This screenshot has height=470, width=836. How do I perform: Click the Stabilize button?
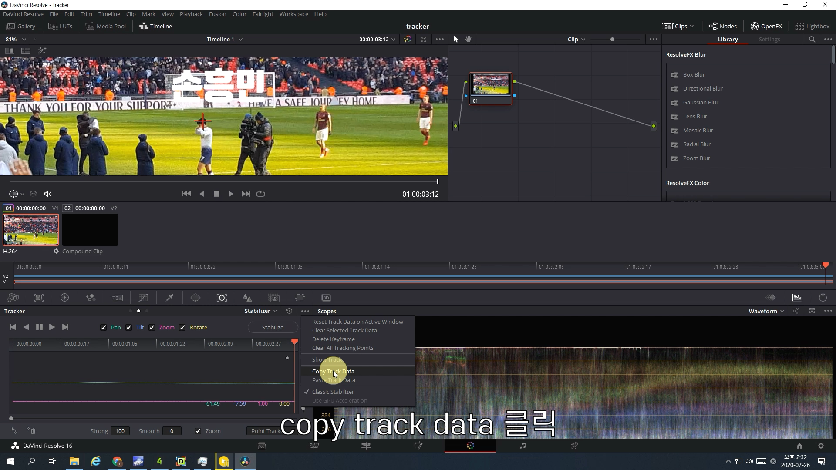pyautogui.click(x=273, y=327)
